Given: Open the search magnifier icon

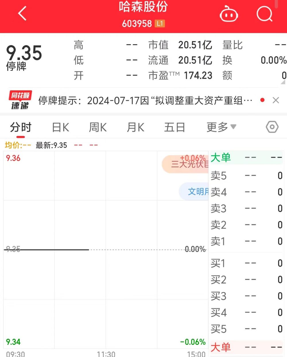Looking at the screenshot, I should click(264, 14).
